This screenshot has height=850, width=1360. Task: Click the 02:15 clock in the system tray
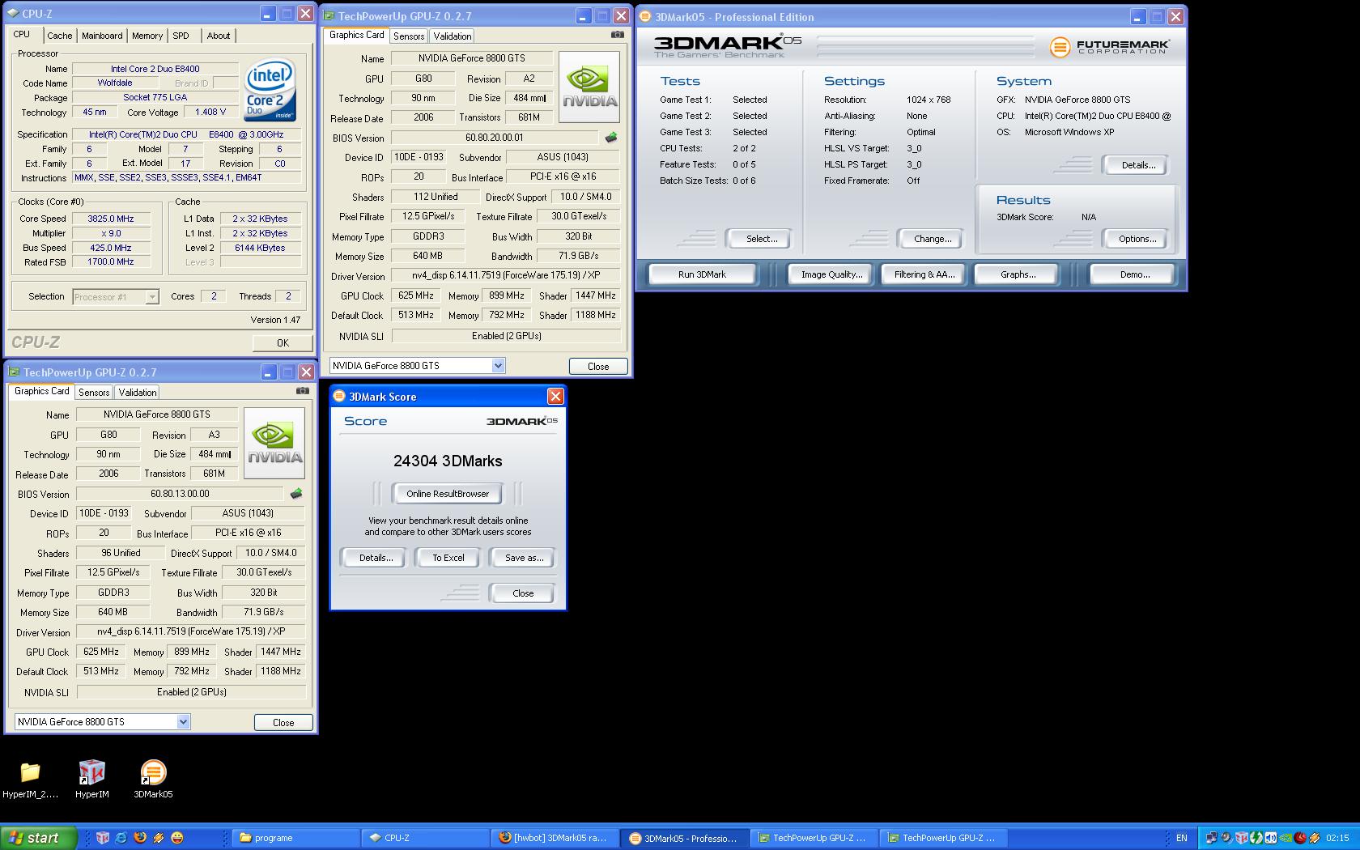click(1337, 838)
